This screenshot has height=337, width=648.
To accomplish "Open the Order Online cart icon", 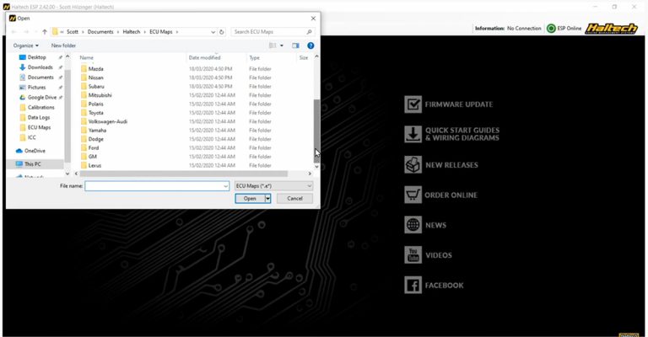I will [x=413, y=195].
